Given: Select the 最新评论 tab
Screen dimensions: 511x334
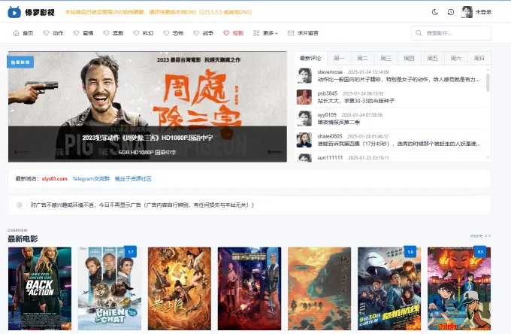Looking at the screenshot, I should pyautogui.click(x=310, y=59).
